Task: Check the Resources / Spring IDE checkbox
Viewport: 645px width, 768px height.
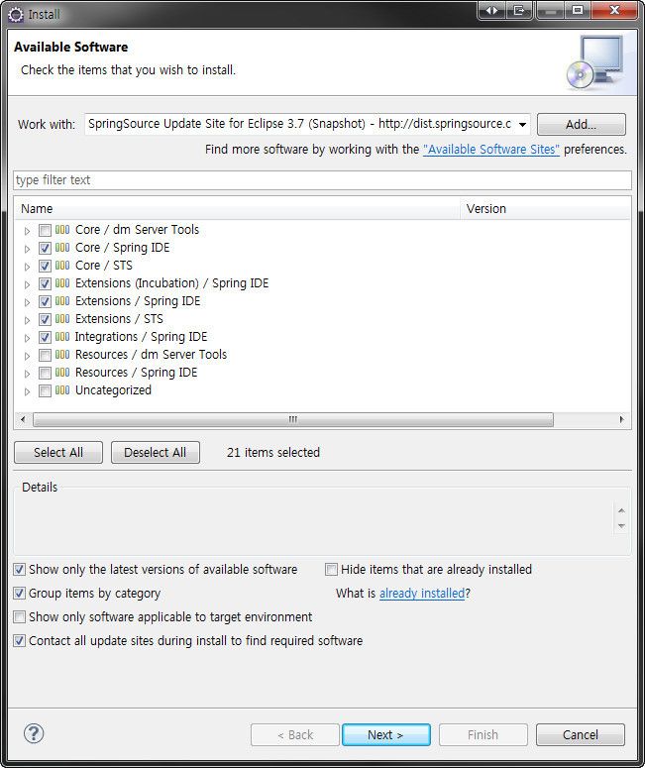Action: (45, 374)
